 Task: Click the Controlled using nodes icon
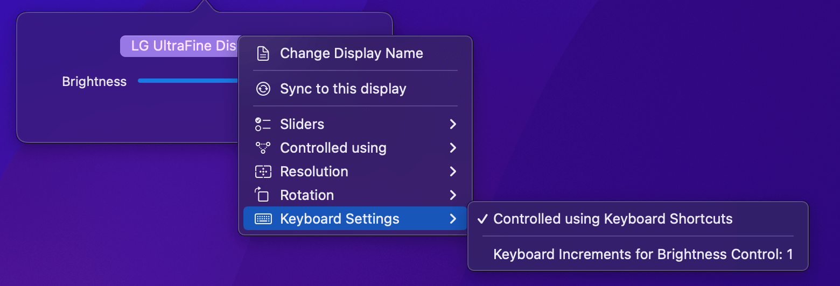[263, 148]
